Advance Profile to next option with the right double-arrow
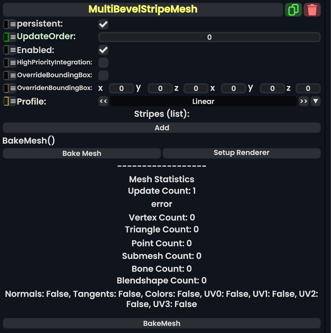The height and width of the screenshot is (333, 331). [303, 101]
